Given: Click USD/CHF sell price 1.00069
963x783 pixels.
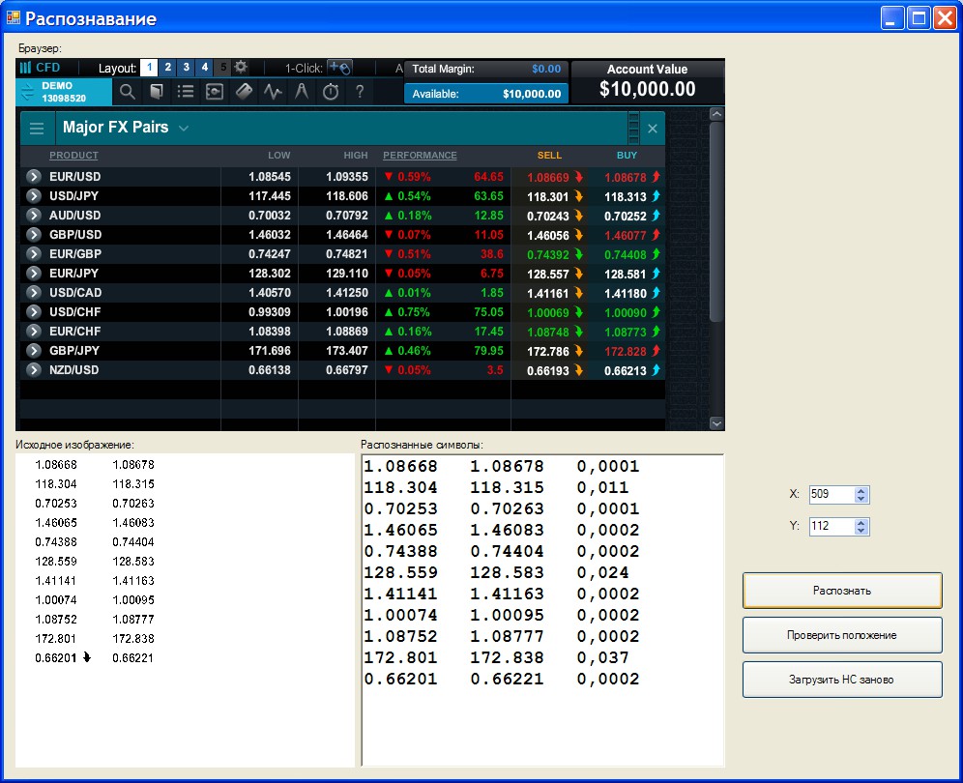Looking at the screenshot, I should click(x=548, y=312).
